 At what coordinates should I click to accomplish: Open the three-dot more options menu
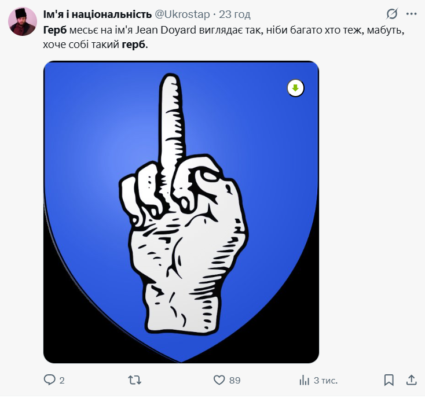click(x=411, y=14)
